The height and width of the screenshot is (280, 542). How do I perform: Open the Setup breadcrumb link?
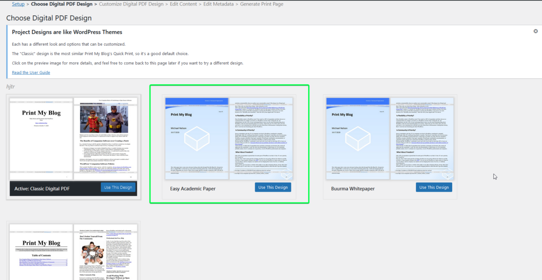pos(18,4)
